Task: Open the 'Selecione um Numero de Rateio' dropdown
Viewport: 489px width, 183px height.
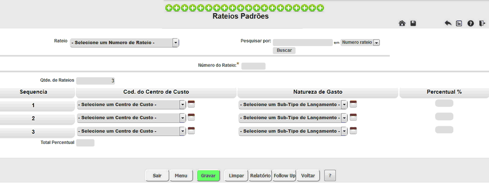Action: point(125,43)
